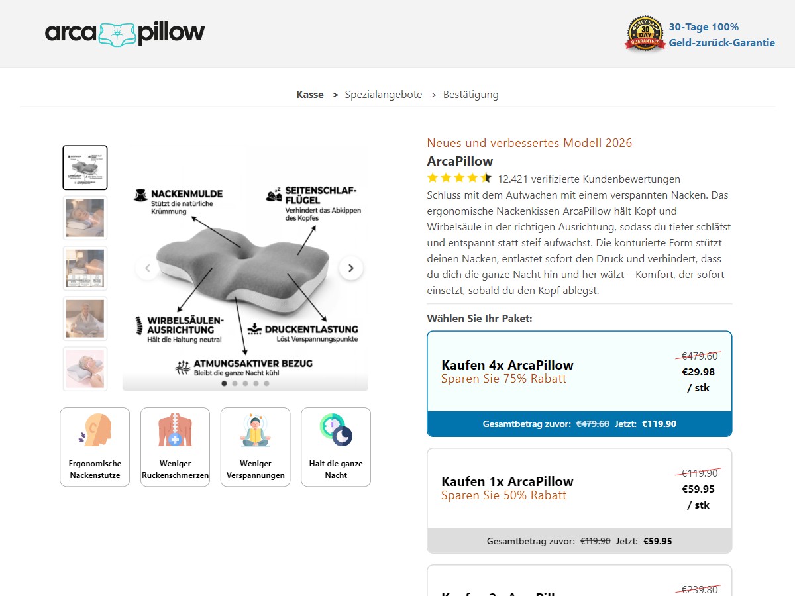Click the Ergonomische Nackenstütze benefit icon

[95, 430]
